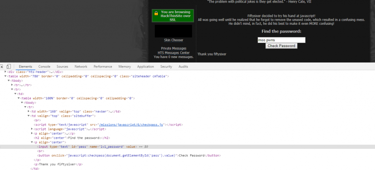
Task: Switch to the Network tab
Action: coord(81,67)
